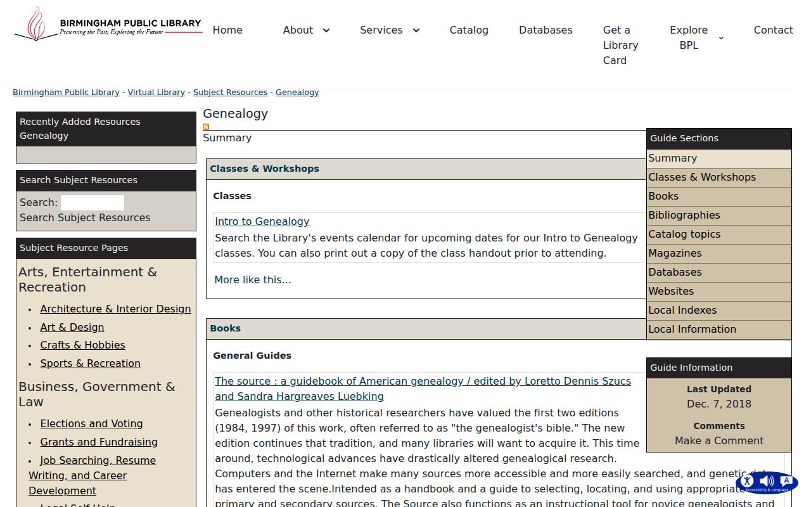Open the Art & Design subject page

[72, 327]
